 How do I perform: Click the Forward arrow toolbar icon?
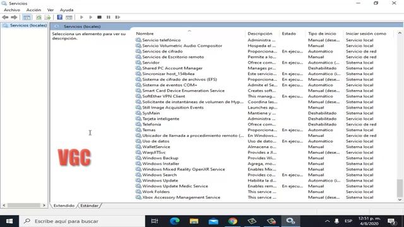pyautogui.click(x=14, y=17)
